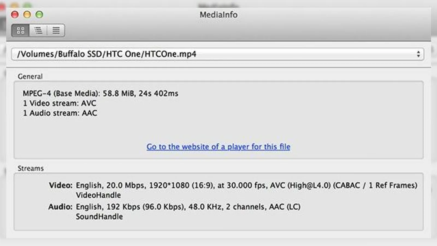Minimize the window using yellow button

click(27, 14)
